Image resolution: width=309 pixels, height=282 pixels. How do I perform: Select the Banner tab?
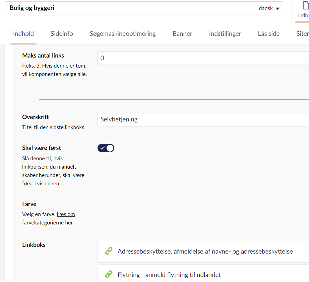click(182, 33)
